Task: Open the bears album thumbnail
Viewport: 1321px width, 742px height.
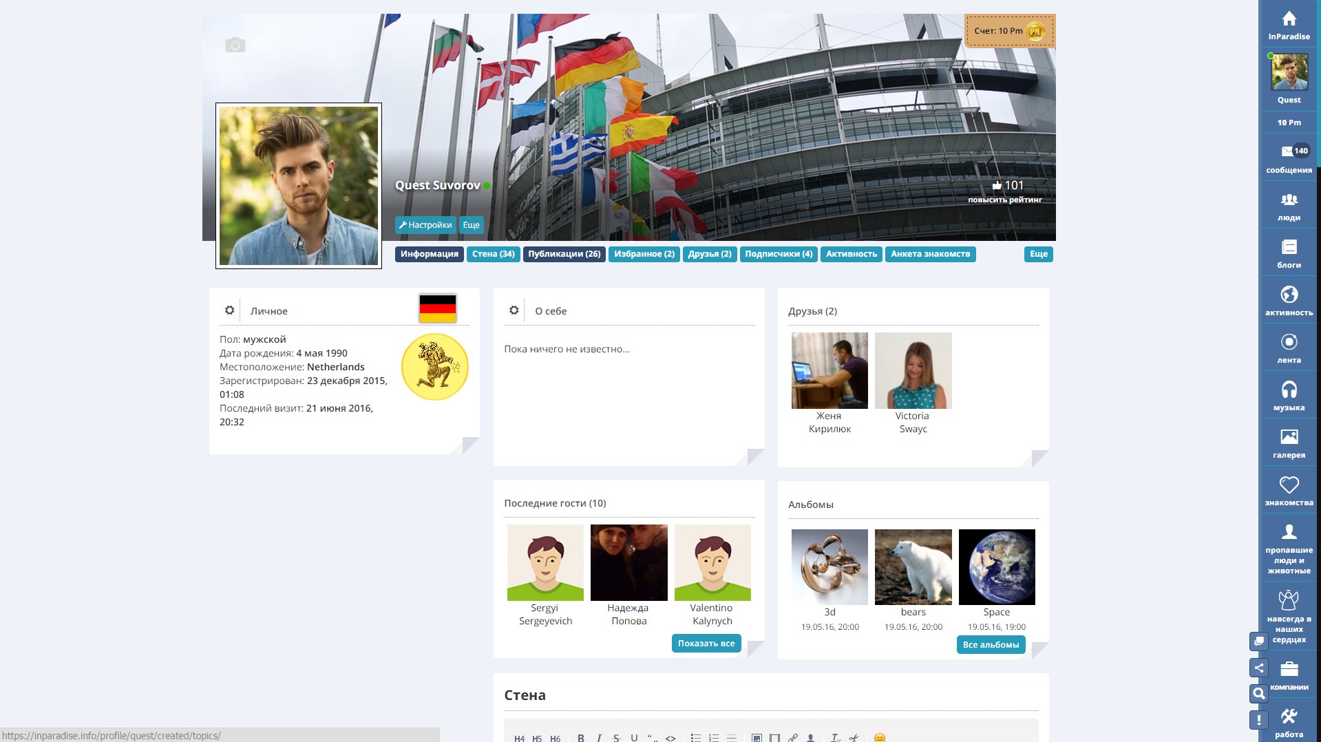Action: point(913,567)
